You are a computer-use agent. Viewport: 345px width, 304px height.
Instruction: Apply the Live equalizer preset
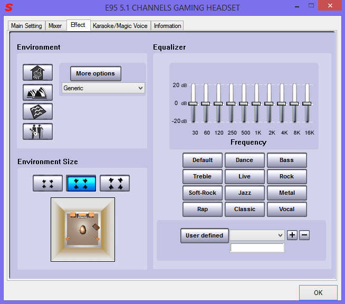tap(244, 176)
